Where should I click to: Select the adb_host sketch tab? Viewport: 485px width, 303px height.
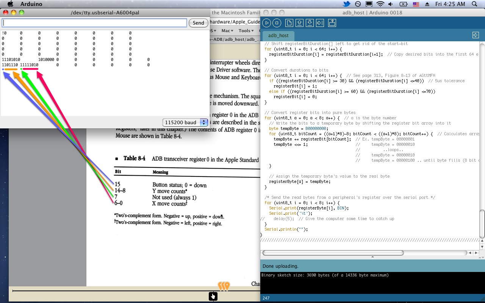pos(278,36)
